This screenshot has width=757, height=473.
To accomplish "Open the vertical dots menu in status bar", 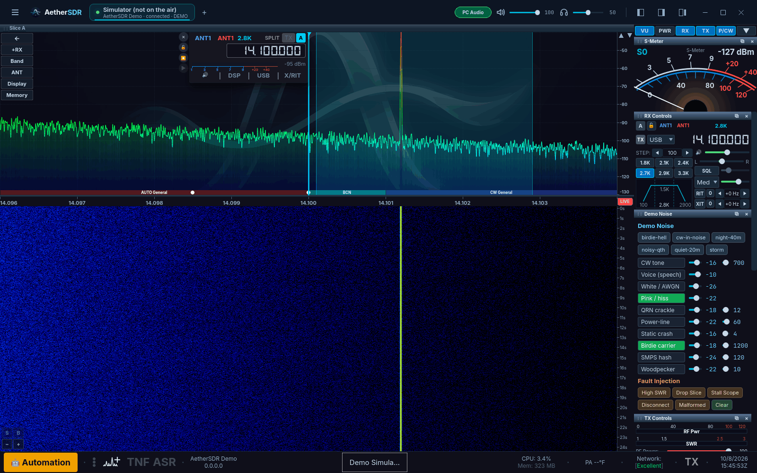I will click(94, 462).
